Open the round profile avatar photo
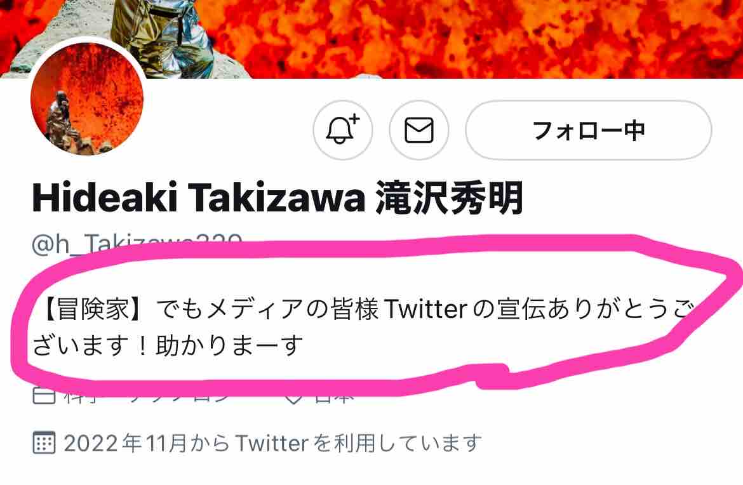This screenshot has height=485, width=743. [x=87, y=98]
